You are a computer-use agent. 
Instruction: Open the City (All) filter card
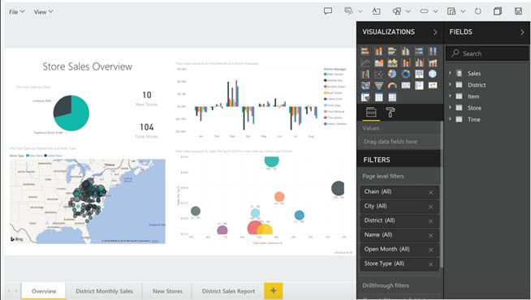(x=399, y=206)
